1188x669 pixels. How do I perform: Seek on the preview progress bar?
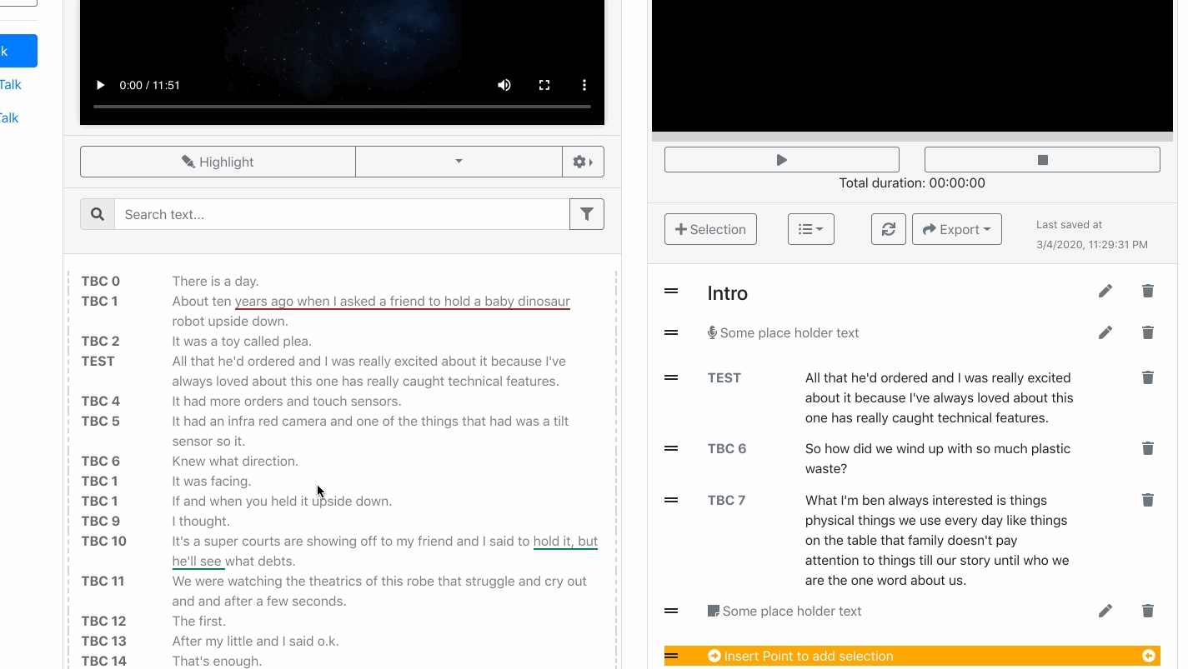click(x=912, y=137)
